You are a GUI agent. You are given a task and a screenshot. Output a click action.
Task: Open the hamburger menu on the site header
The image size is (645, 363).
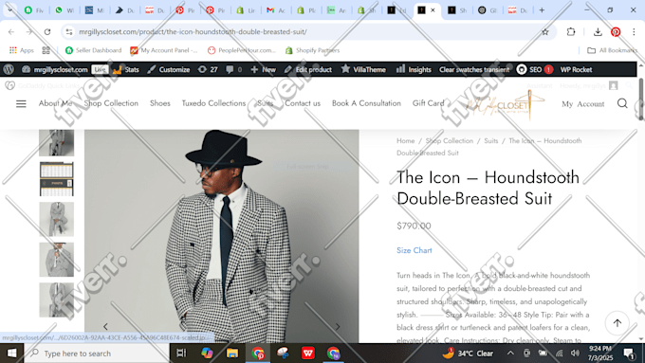coord(21,103)
